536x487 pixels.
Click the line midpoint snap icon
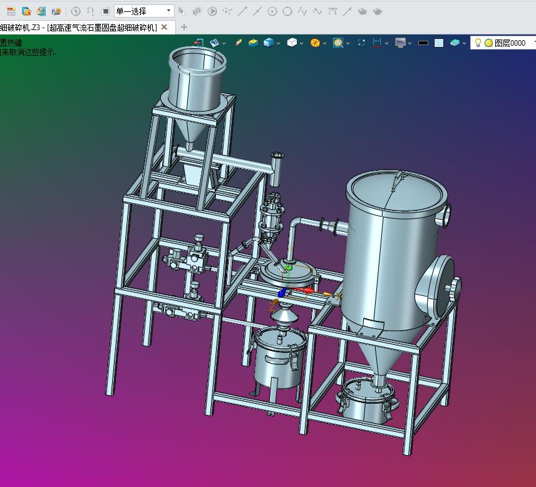pos(257,11)
